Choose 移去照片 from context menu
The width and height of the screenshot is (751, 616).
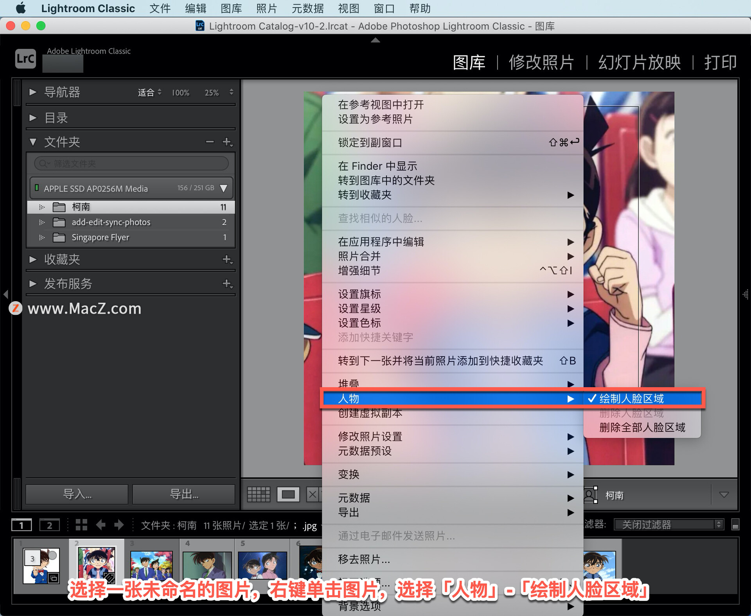(453, 559)
